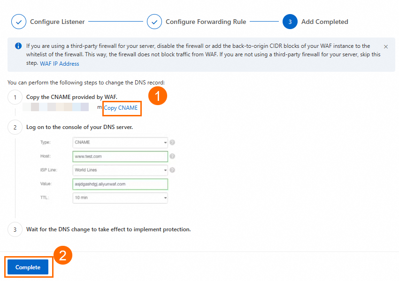Click the Value field with aliyunwaf.com address
This screenshot has height=281, width=399.
pos(120,184)
